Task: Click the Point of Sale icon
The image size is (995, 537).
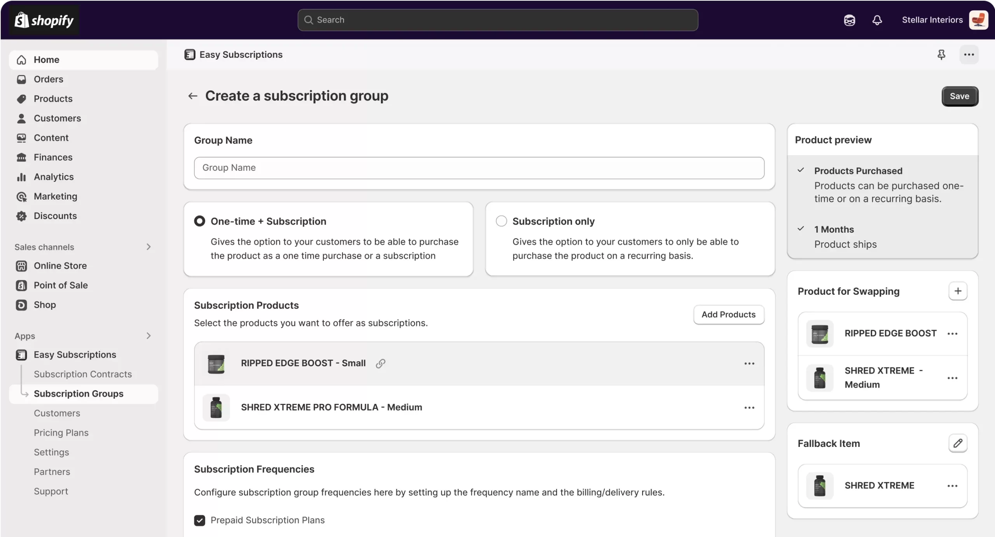Action: tap(21, 285)
